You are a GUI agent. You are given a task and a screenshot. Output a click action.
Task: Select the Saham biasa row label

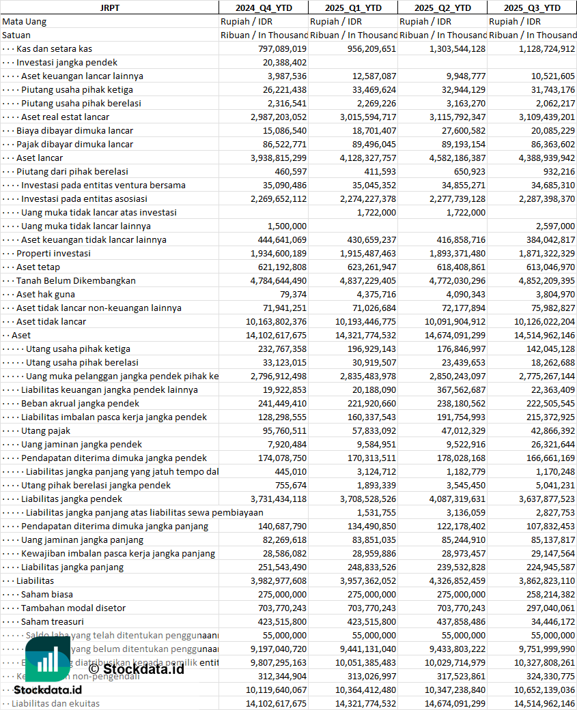coord(47,594)
